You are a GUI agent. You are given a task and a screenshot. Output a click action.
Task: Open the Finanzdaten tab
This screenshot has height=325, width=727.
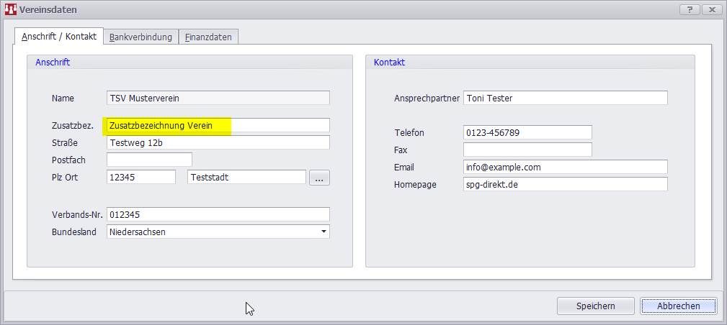[208, 37]
